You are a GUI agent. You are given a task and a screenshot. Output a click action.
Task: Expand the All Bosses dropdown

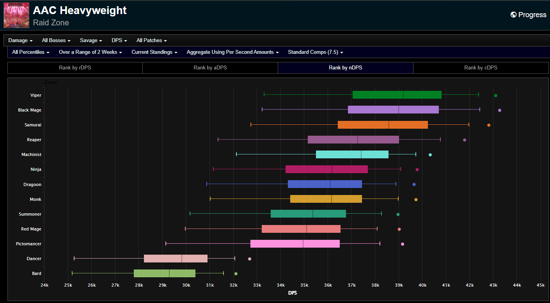click(56, 41)
